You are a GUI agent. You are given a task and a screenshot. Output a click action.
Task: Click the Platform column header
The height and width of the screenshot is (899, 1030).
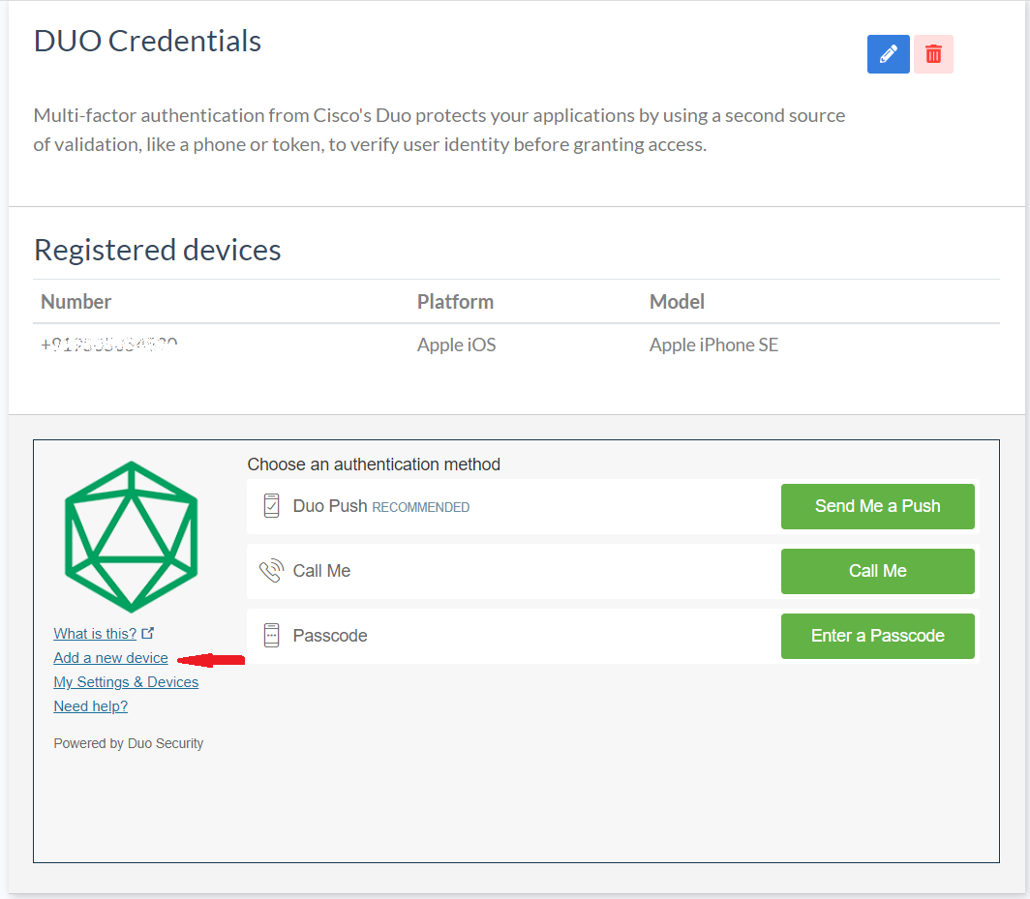coord(455,301)
